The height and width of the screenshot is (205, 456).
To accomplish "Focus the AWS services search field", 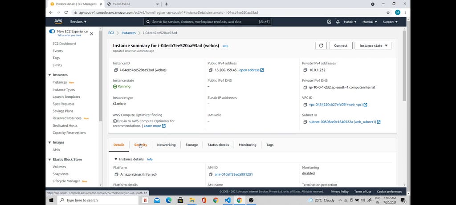I will pos(208,22).
